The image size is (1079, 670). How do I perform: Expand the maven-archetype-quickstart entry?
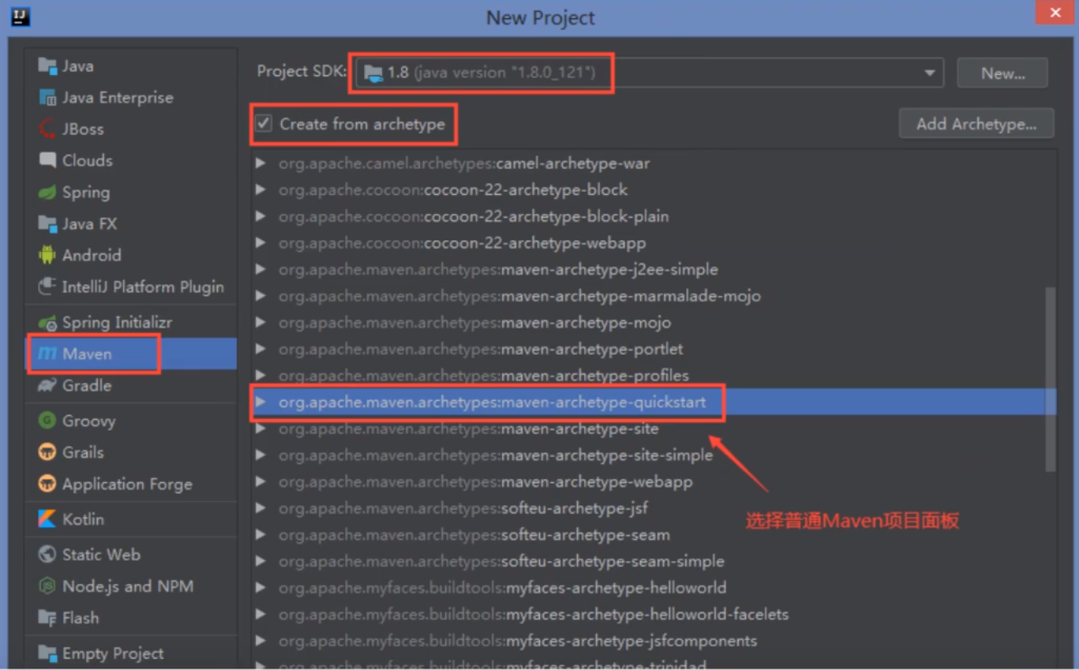[260, 402]
